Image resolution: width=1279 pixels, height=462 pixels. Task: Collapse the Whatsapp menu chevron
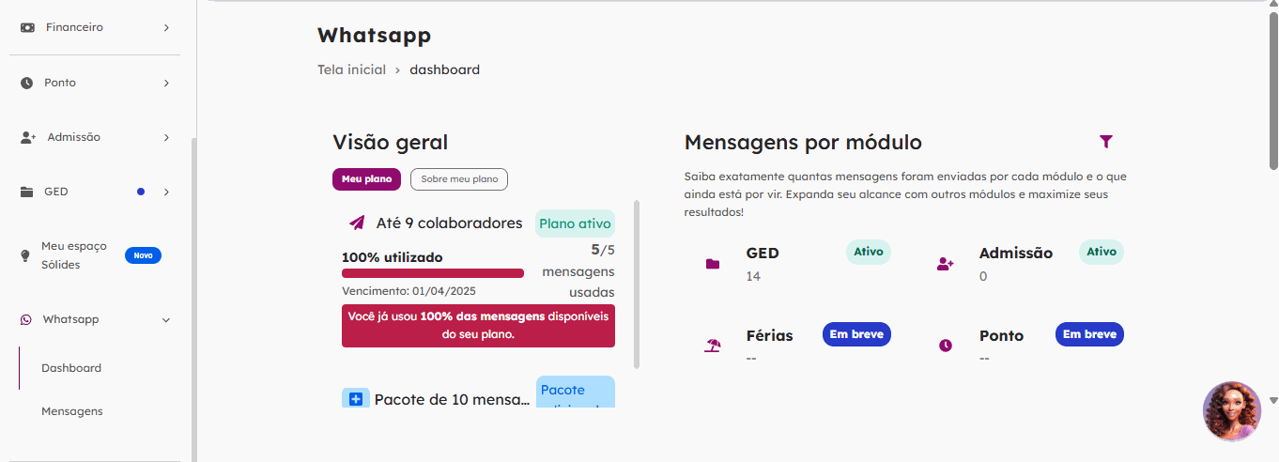(166, 320)
